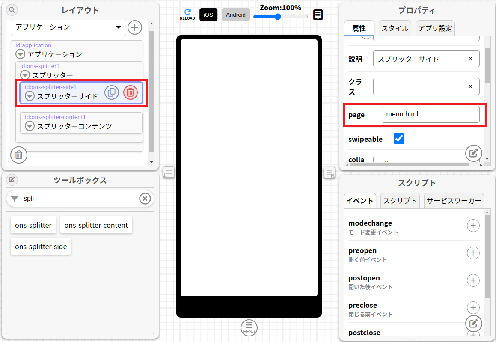Delete ons-splitter-side1 via the red trash icon
This screenshot has height=342, width=496.
[x=130, y=92]
